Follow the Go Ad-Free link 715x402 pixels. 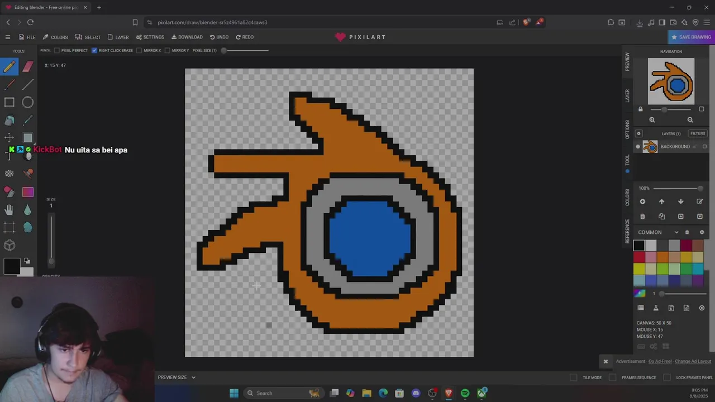pyautogui.click(x=660, y=361)
